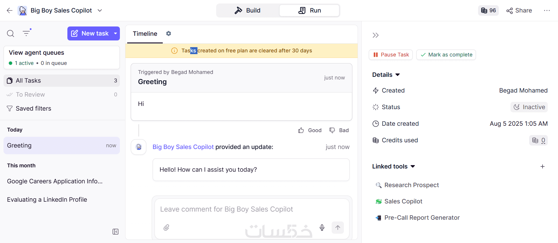Rate the response as Bad
The width and height of the screenshot is (558, 243).
(x=339, y=130)
